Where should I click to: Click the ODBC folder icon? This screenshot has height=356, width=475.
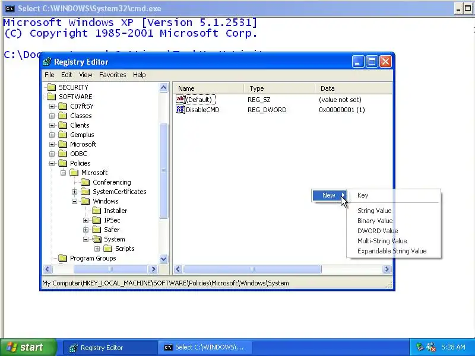[63, 154]
